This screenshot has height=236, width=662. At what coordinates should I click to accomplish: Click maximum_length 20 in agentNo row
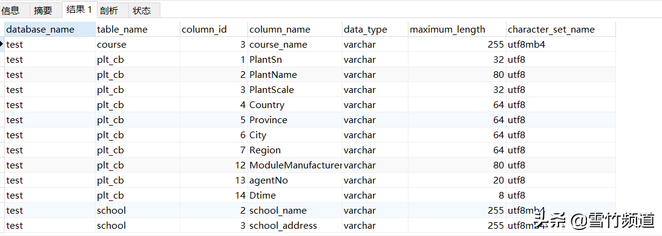click(457, 180)
